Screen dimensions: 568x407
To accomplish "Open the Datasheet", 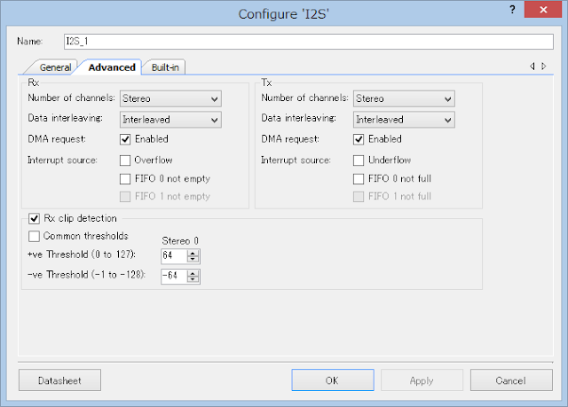I will point(59,380).
